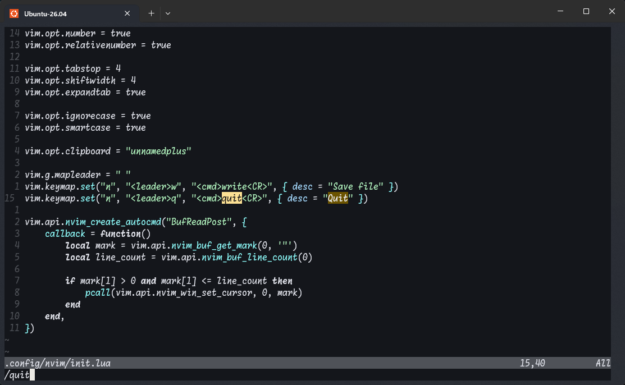Click 'vim.opt.relativenumber = true' line
The height and width of the screenshot is (385, 625).
tap(98, 45)
